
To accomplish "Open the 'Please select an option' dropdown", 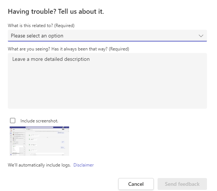I will 107,36.
